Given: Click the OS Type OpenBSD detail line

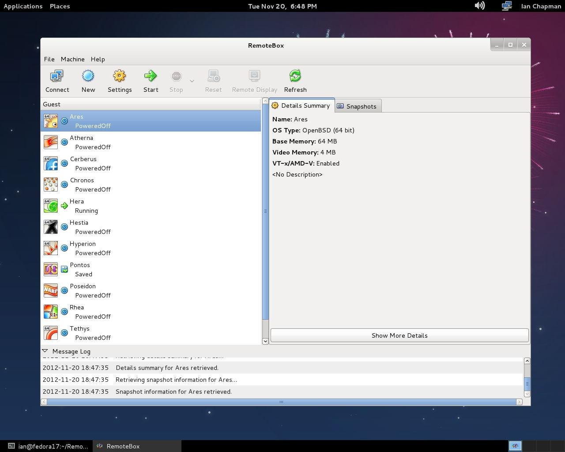Looking at the screenshot, I should [313, 130].
